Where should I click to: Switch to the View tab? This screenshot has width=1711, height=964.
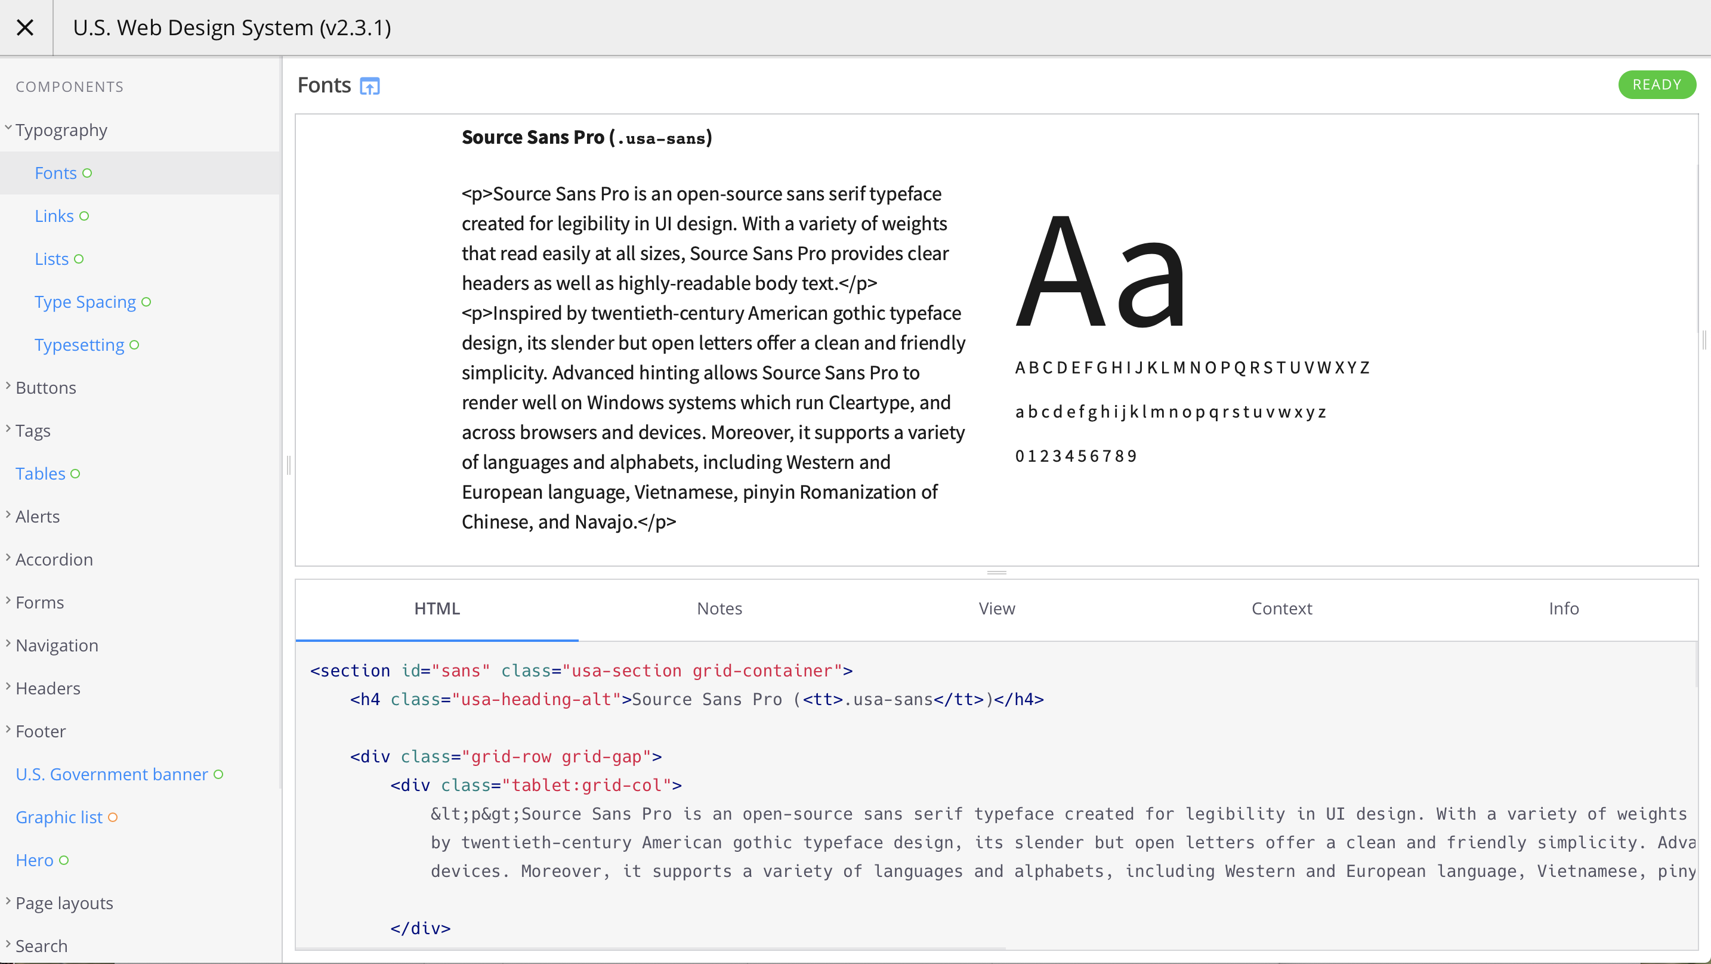tap(996, 608)
